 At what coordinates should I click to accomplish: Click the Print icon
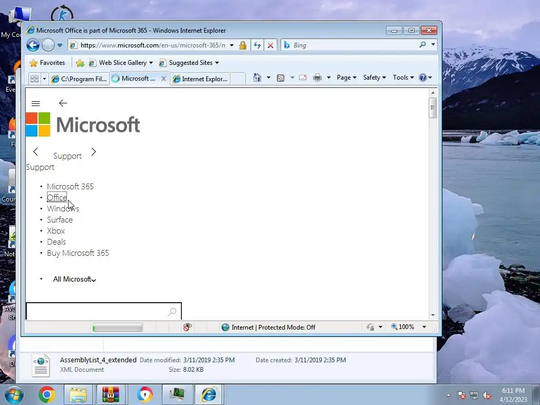[317, 78]
